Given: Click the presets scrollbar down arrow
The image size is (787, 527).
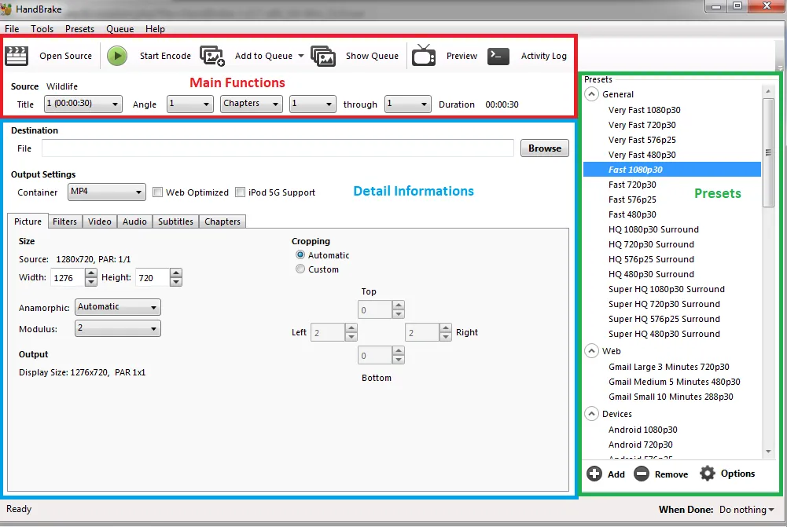Looking at the screenshot, I should click(x=768, y=452).
